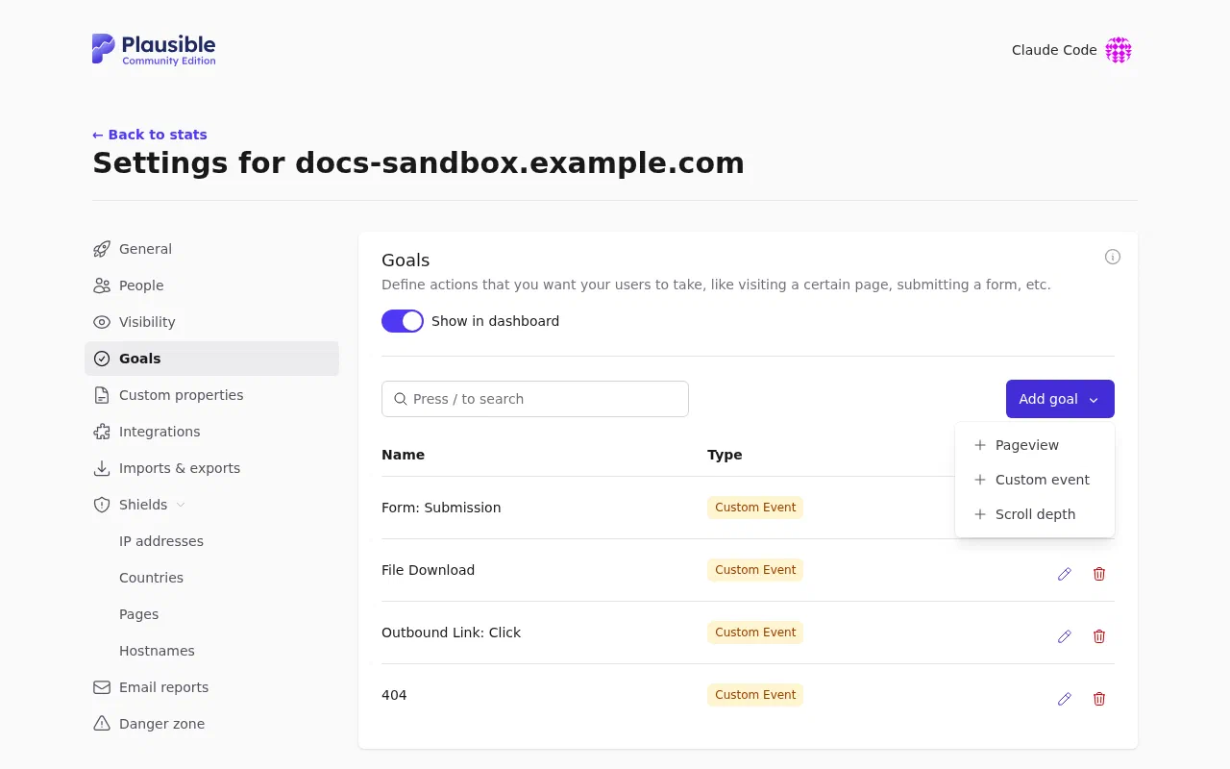Click the warning icon beside Danger zone
This screenshot has height=769, width=1230.
point(102,724)
